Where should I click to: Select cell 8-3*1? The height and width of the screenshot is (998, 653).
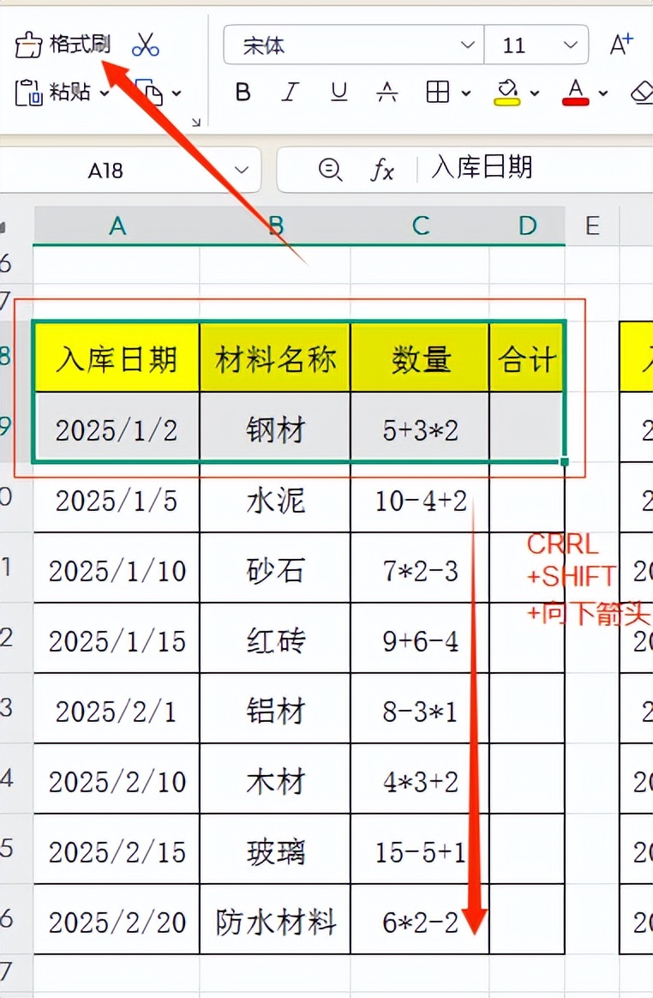click(420, 709)
